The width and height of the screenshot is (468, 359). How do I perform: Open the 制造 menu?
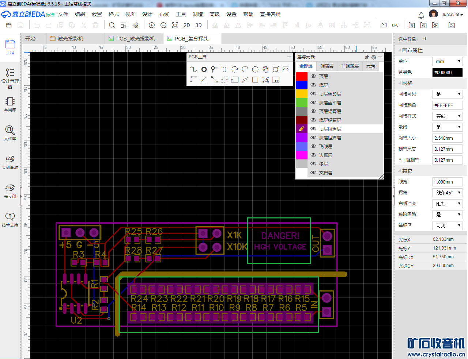[x=198, y=14]
